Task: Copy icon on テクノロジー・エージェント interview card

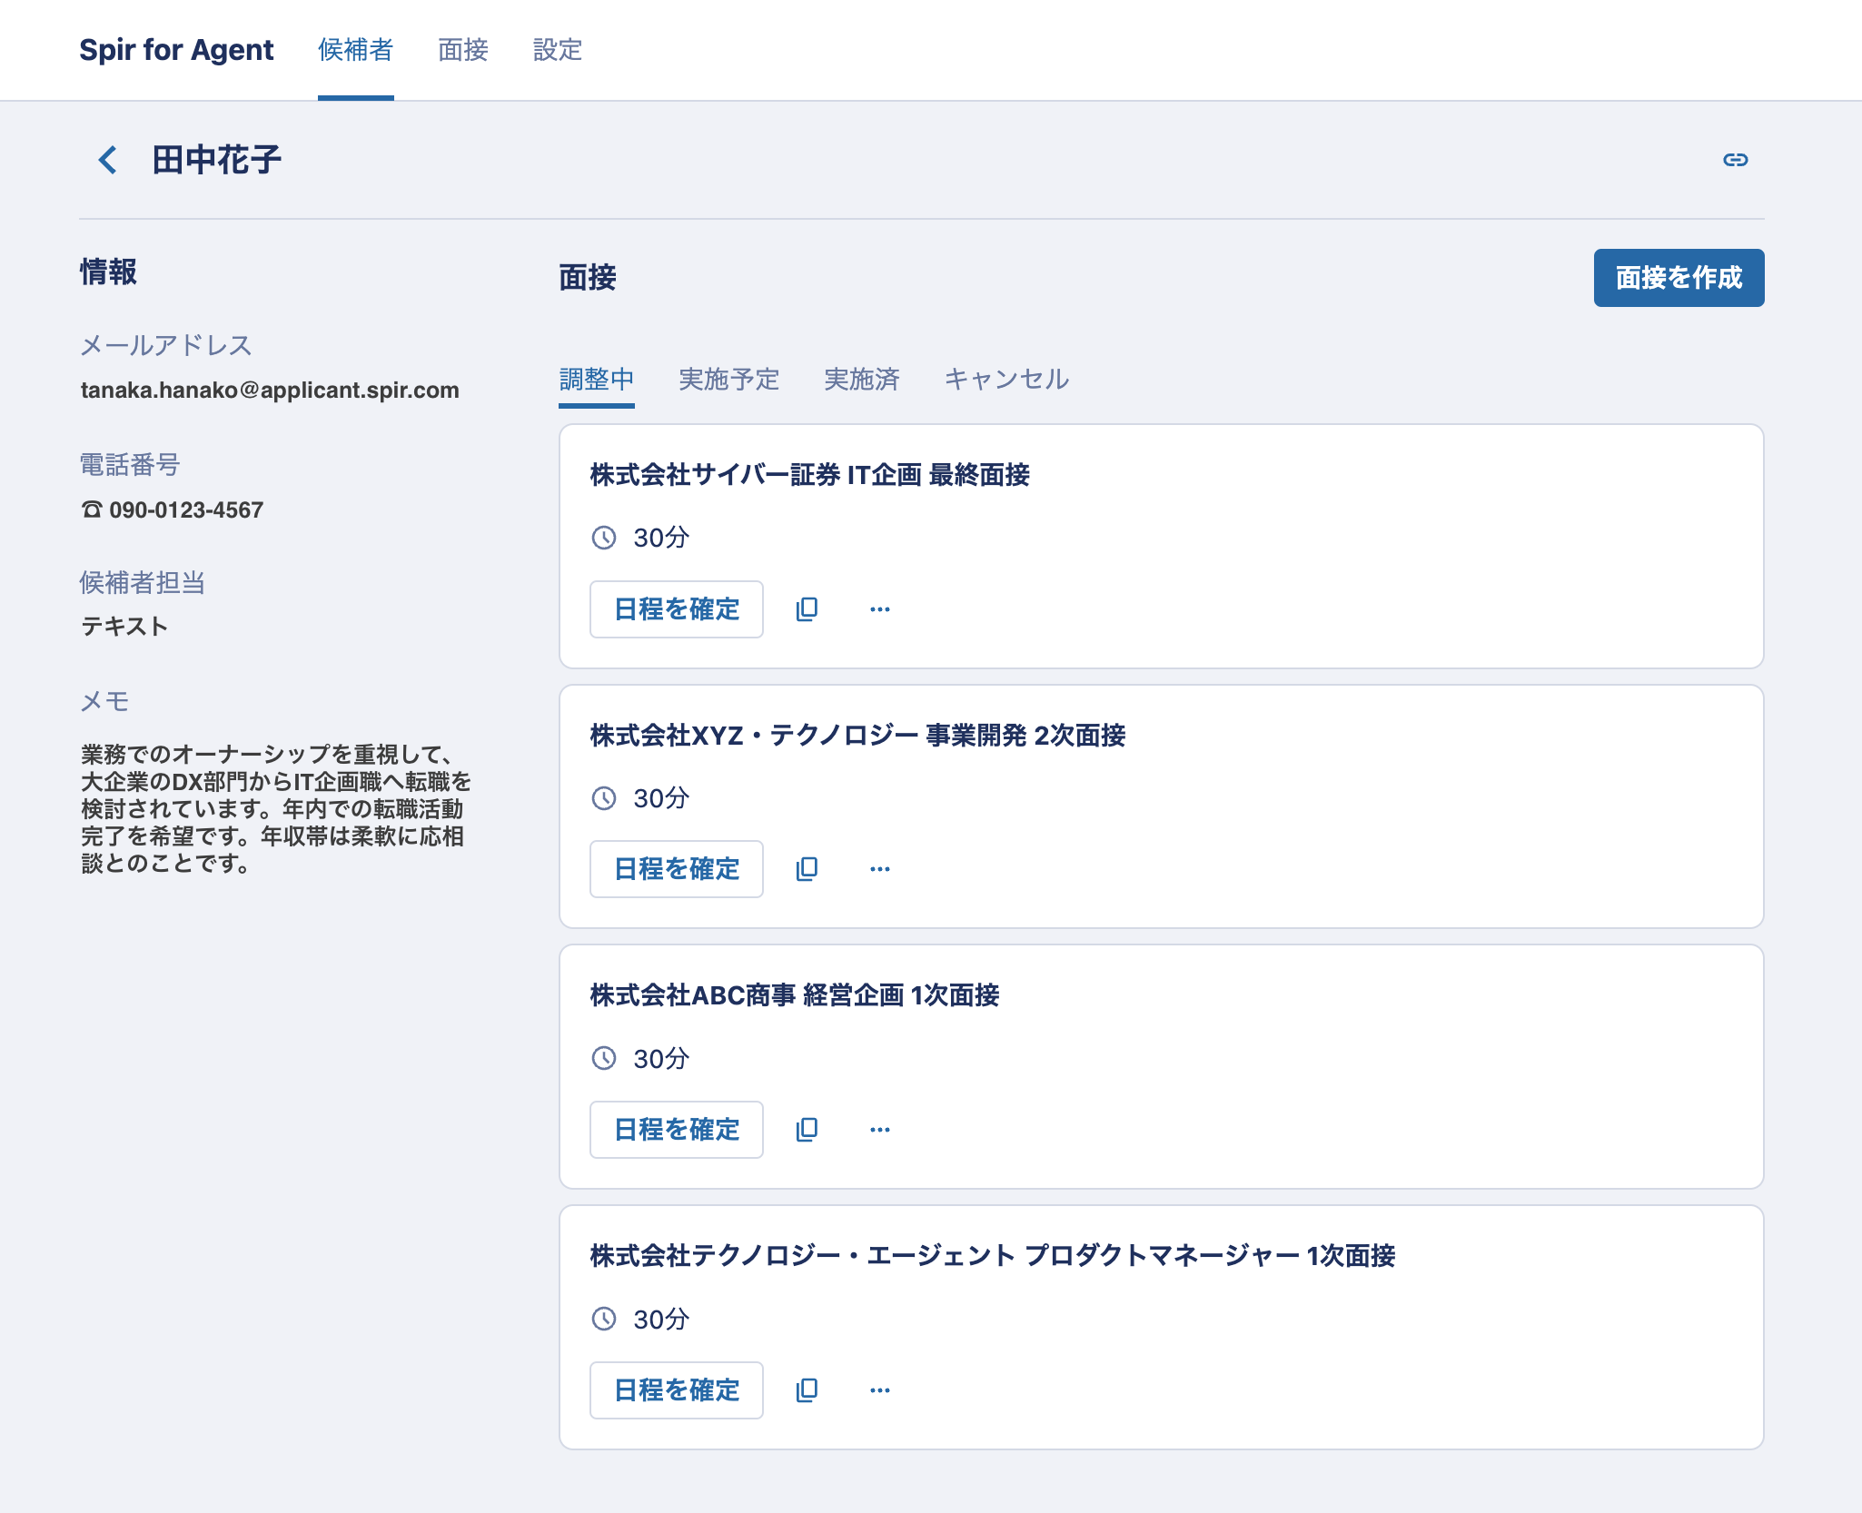Action: click(x=807, y=1390)
